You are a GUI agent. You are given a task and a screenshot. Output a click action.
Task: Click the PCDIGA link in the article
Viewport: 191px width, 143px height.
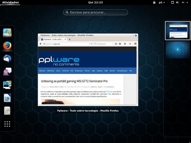point(108,92)
